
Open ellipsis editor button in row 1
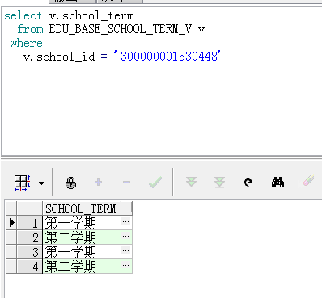click(x=125, y=222)
